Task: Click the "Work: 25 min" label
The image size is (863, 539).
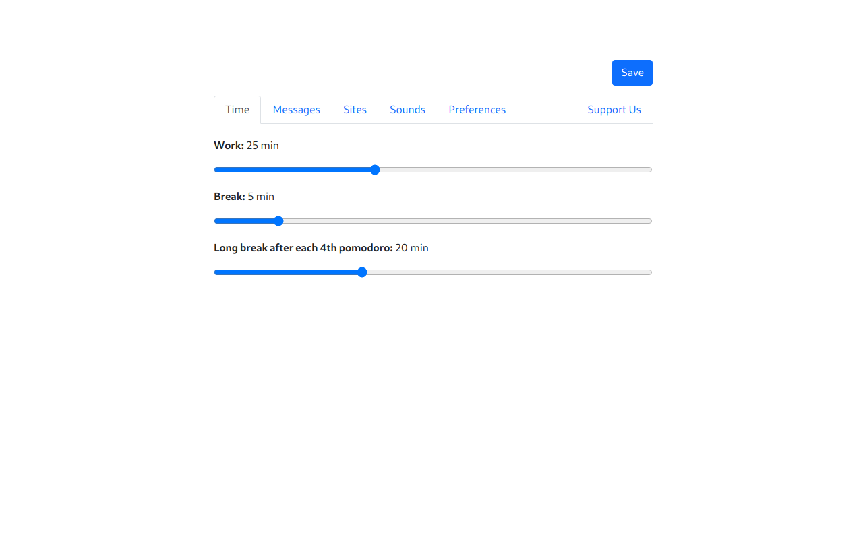Action: tap(246, 145)
